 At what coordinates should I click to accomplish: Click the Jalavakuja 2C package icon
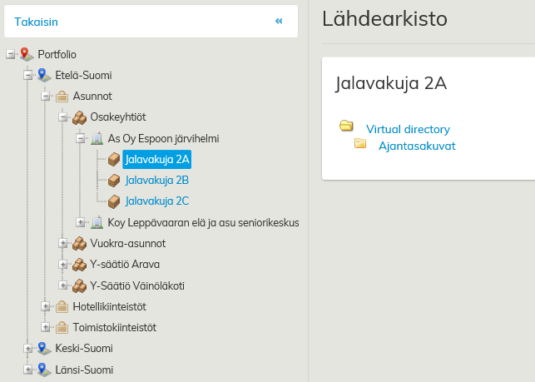[x=114, y=201]
